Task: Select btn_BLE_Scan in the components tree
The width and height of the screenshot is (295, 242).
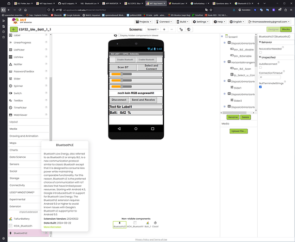Action: click(x=241, y=69)
